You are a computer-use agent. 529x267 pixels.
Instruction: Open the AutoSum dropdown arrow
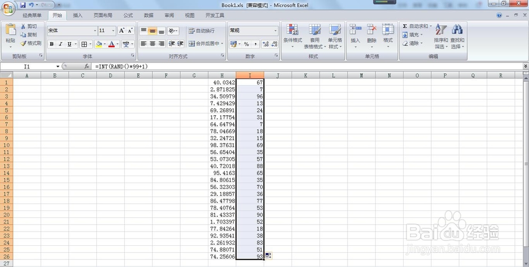click(431, 26)
